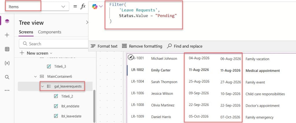Click the sidebar Search magnifier icon
The image size is (296, 123).
pyautogui.click(x=7, y=77)
